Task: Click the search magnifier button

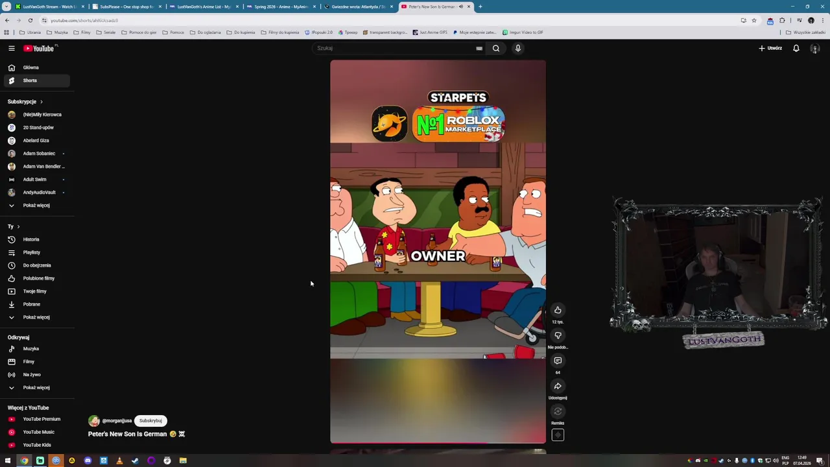Action: click(496, 48)
